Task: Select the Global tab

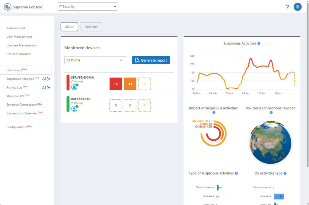Action: point(69,26)
